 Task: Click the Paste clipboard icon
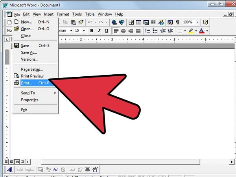click(x=73, y=22)
